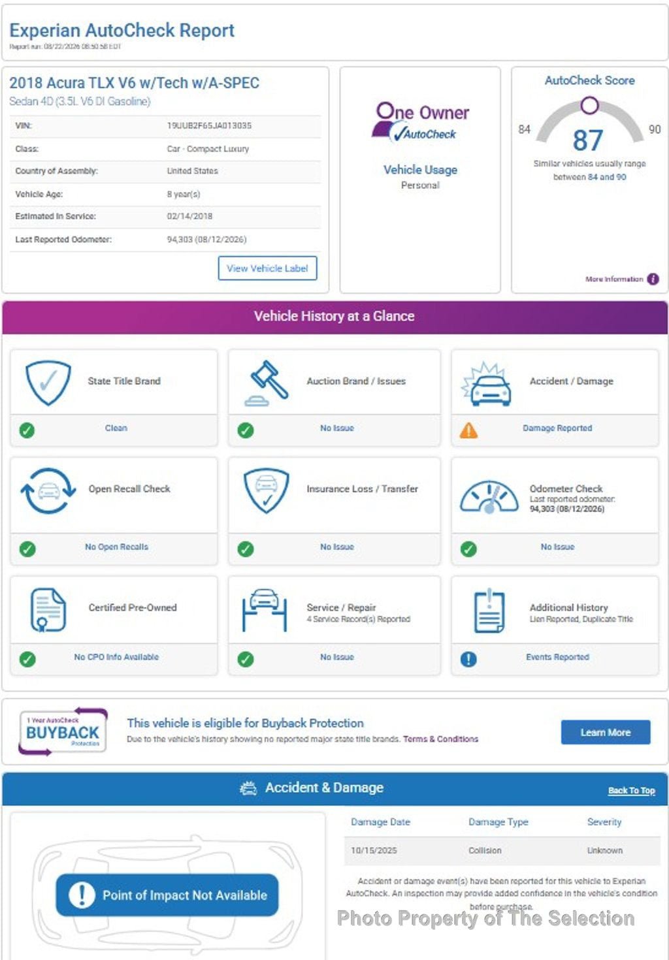
Task: Click exclamation icon in Point of Impact banner
Action: tap(82, 895)
